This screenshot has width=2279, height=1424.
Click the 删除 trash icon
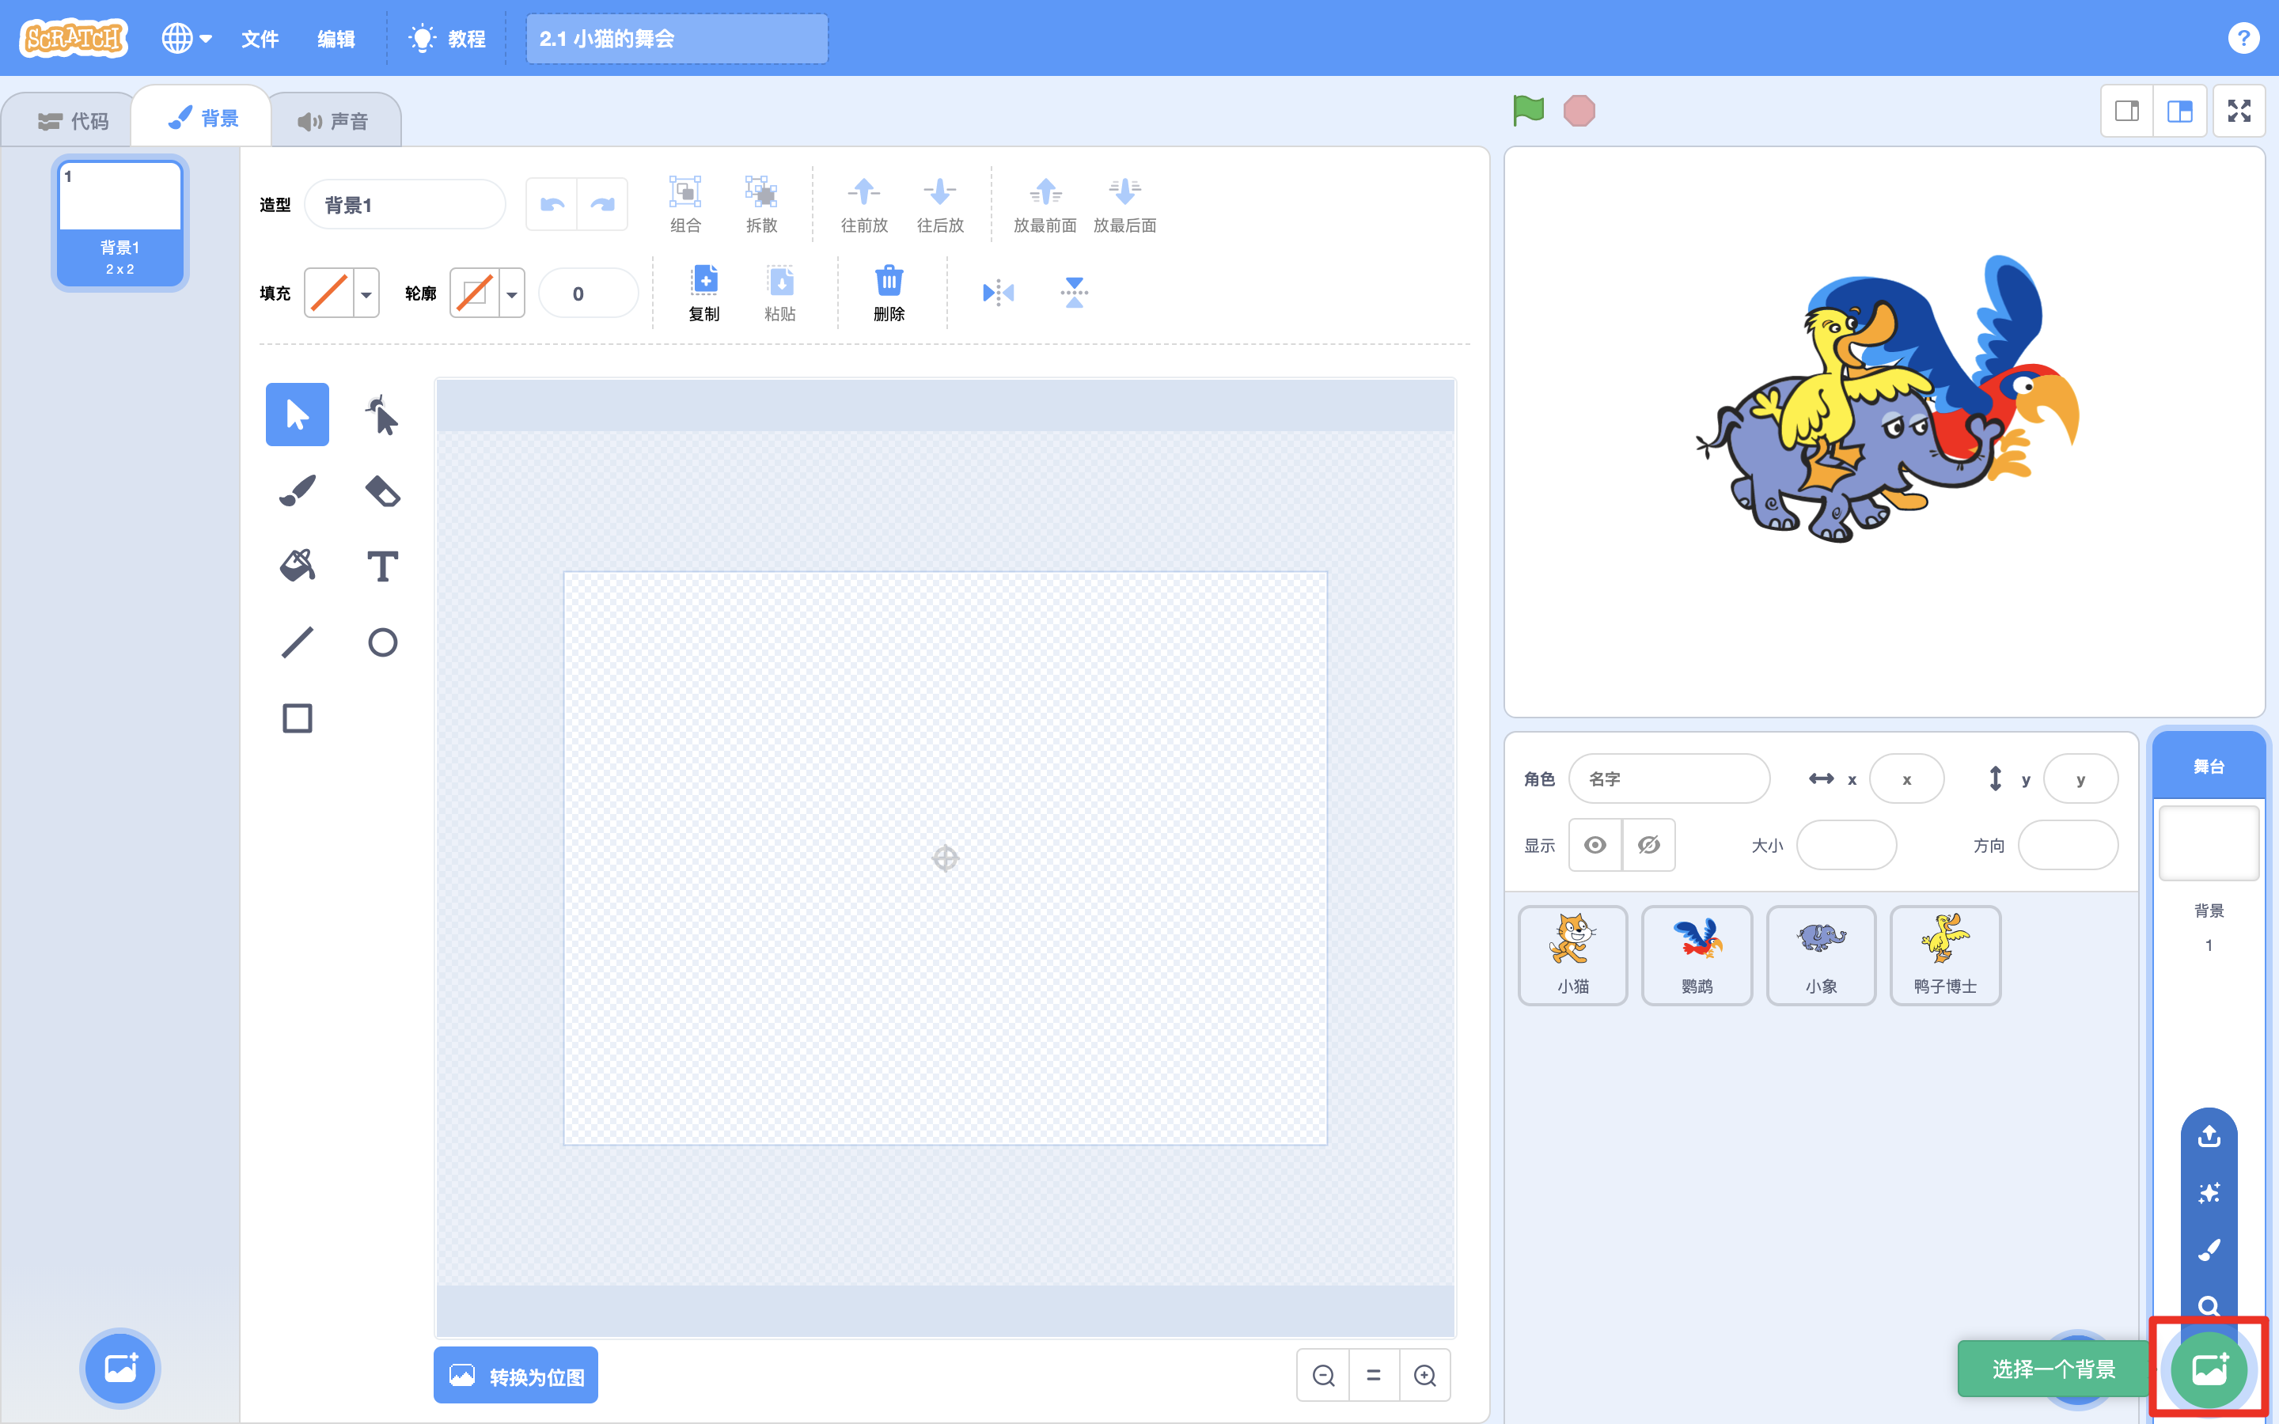click(x=889, y=281)
